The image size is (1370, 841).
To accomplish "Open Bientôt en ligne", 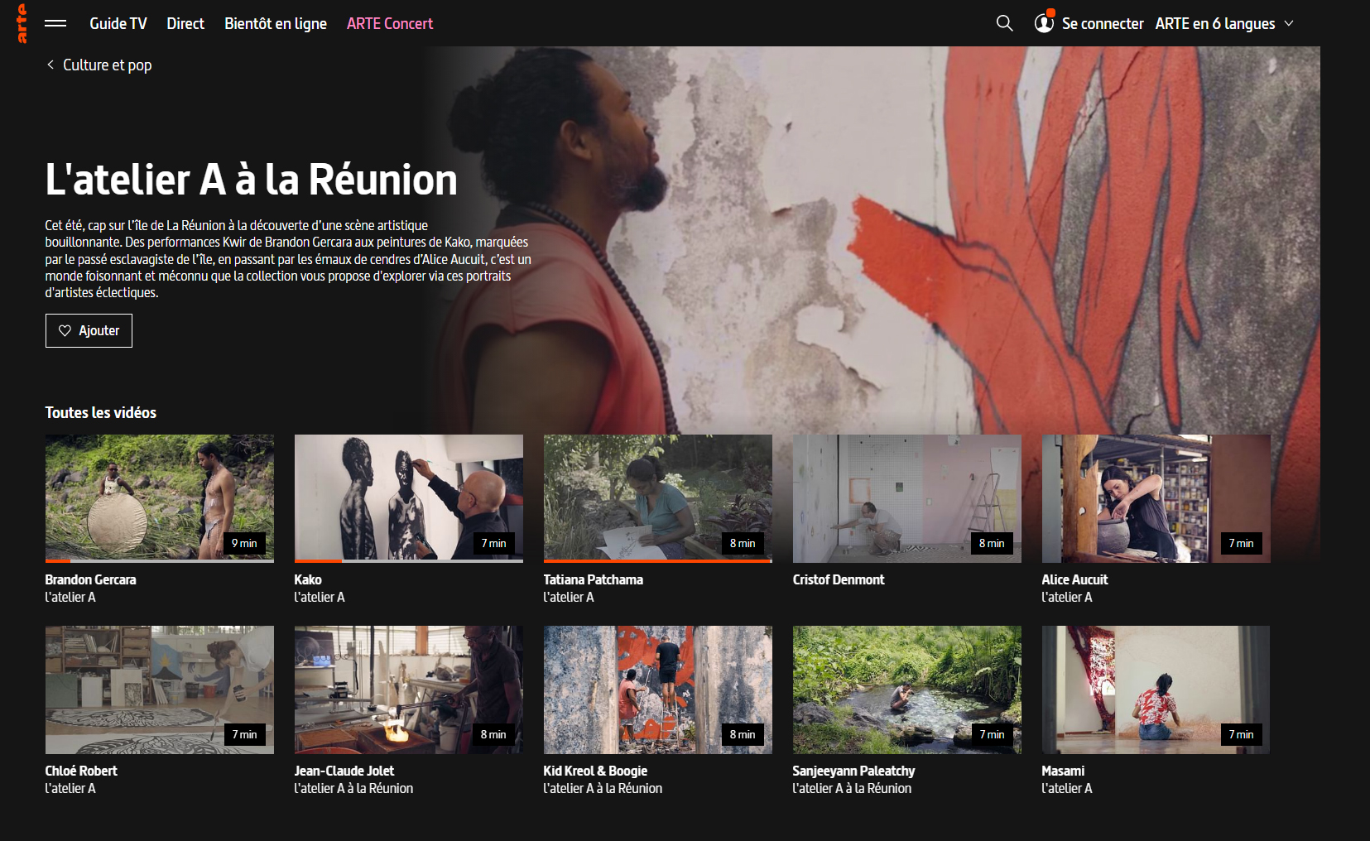I will click(275, 23).
